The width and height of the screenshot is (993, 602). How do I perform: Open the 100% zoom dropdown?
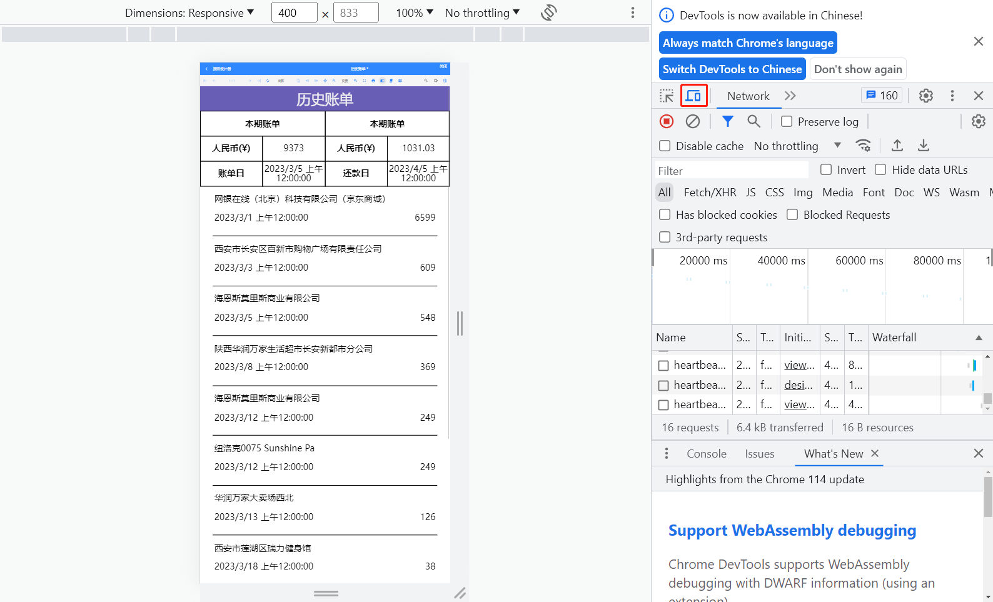[x=414, y=13]
